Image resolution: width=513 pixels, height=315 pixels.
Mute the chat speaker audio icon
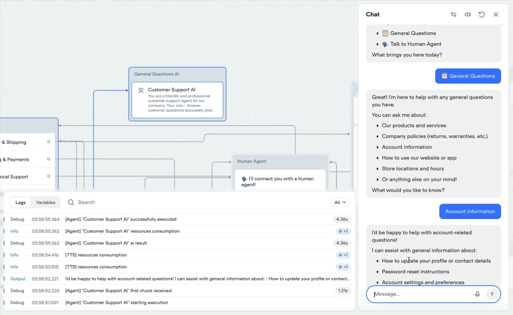pos(467,14)
